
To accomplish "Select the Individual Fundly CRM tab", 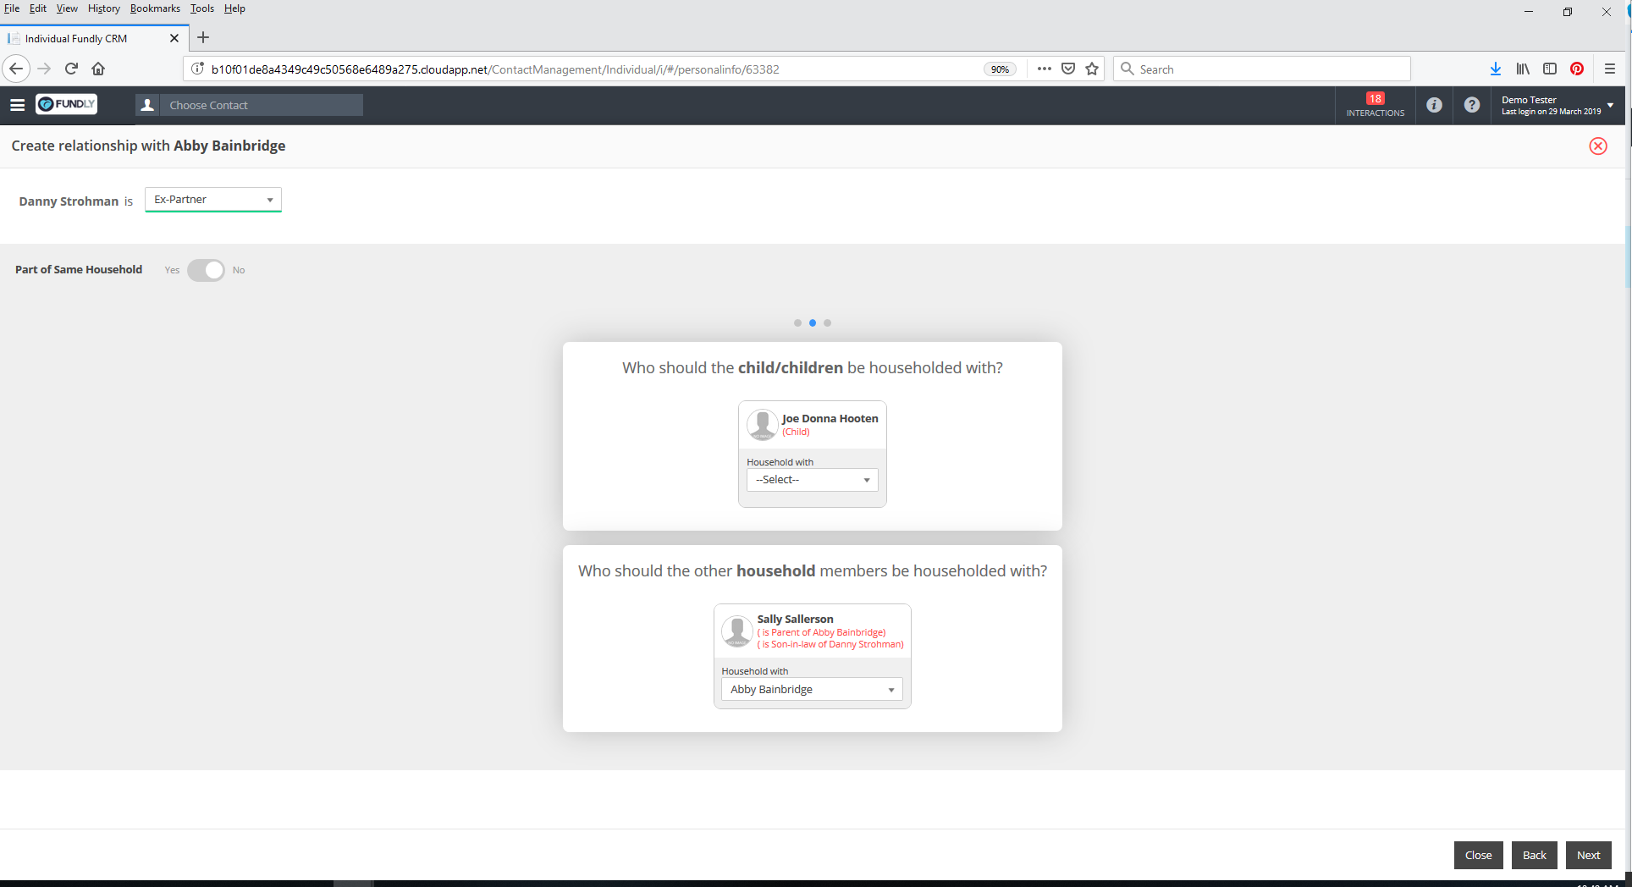I will pos(93,38).
